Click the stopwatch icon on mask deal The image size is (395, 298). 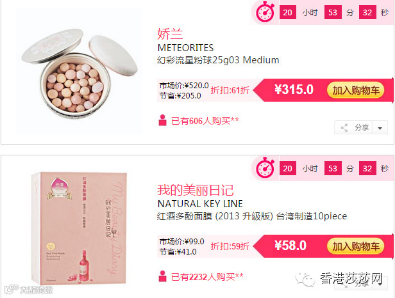(265, 168)
